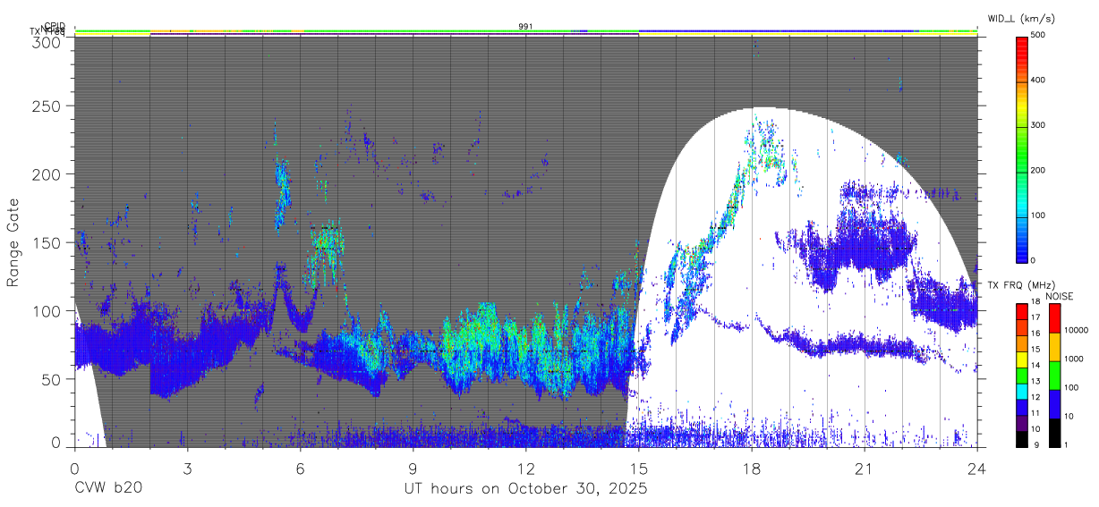
Task: Click the '300' label on WID color bar
Action: point(1039,125)
